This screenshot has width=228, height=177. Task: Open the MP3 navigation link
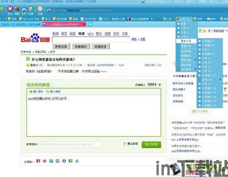pos(90,34)
